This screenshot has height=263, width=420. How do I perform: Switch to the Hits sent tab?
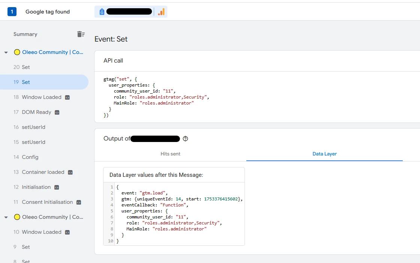click(x=170, y=154)
